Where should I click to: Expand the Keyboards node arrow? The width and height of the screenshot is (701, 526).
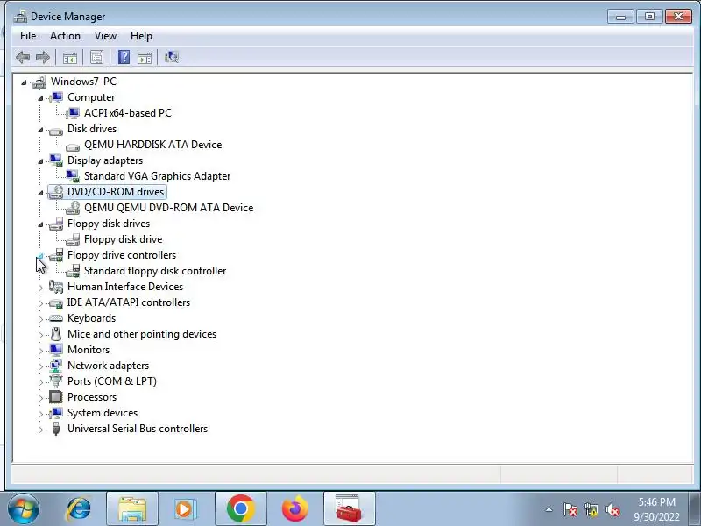click(40, 319)
